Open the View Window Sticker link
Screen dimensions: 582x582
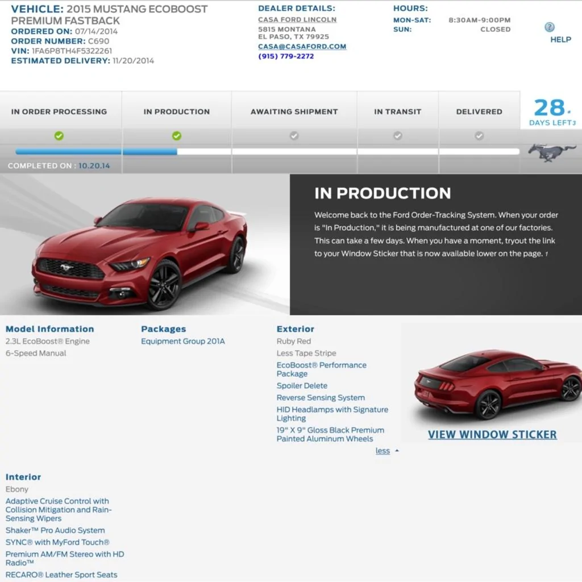pos(492,435)
